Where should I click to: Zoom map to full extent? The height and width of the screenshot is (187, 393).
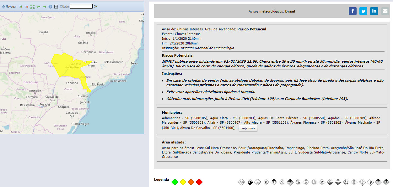(32, 7)
